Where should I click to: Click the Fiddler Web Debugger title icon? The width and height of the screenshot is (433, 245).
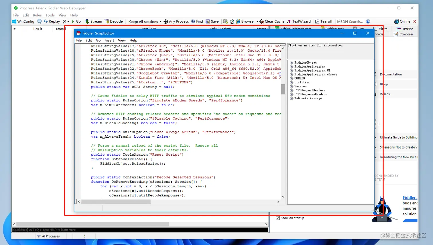click(x=16, y=8)
